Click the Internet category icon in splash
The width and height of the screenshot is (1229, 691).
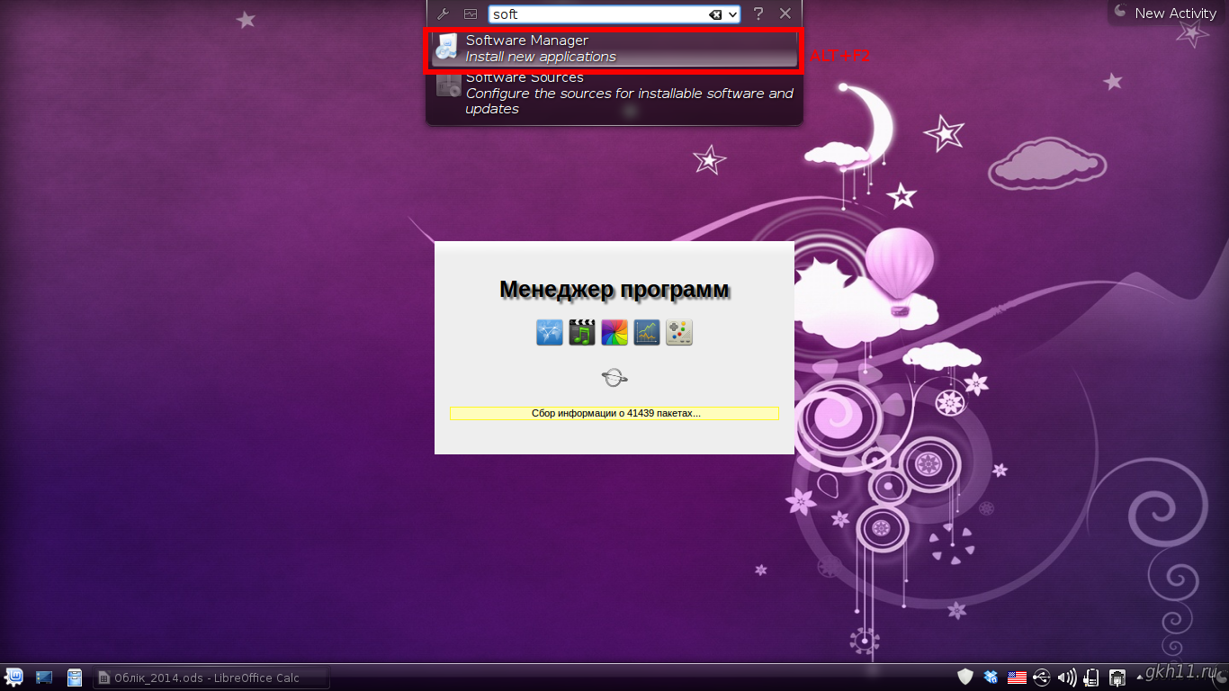550,332
